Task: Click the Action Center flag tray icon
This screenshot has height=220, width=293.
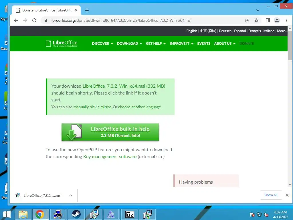Action: coord(252,215)
